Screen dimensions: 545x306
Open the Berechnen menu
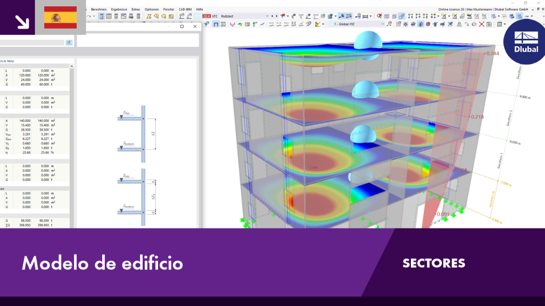tap(98, 10)
